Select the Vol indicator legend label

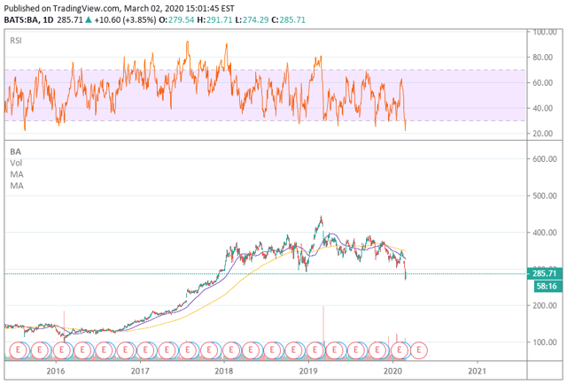(16, 163)
